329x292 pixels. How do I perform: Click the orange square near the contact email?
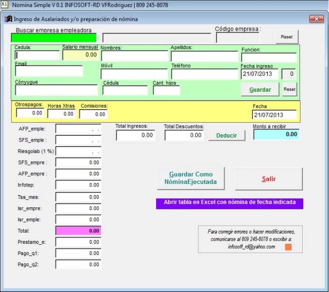click(288, 247)
